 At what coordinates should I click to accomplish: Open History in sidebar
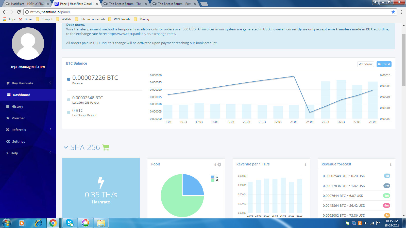point(28,106)
